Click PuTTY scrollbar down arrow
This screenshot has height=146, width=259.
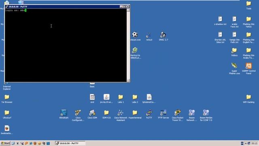pyautogui.click(x=128, y=80)
